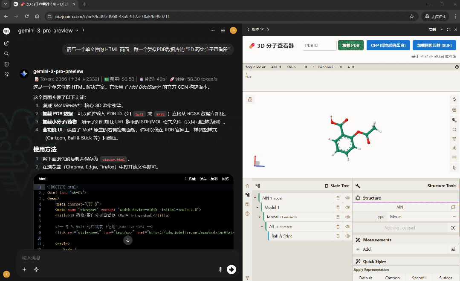Toggle Mol* viewport expanded frame icon
This screenshot has height=281, width=460.
(454, 129)
